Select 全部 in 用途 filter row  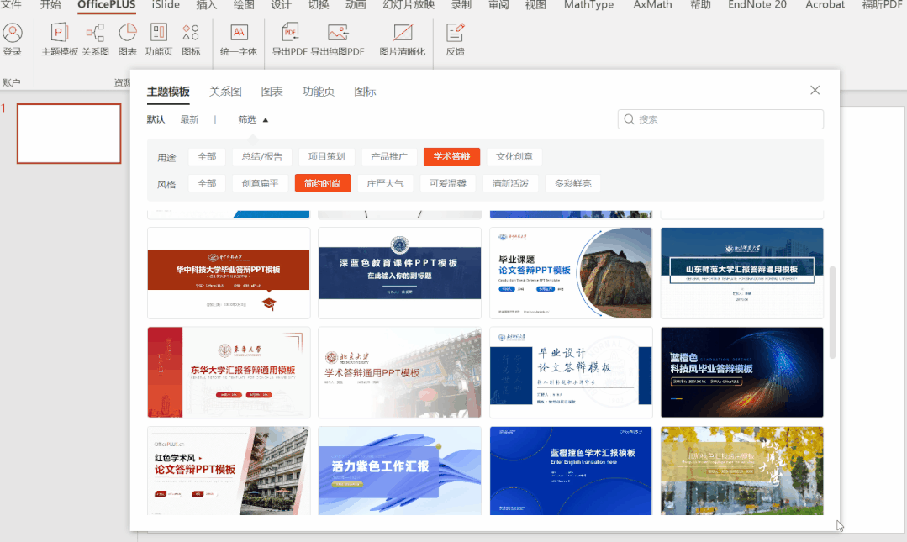click(x=207, y=157)
